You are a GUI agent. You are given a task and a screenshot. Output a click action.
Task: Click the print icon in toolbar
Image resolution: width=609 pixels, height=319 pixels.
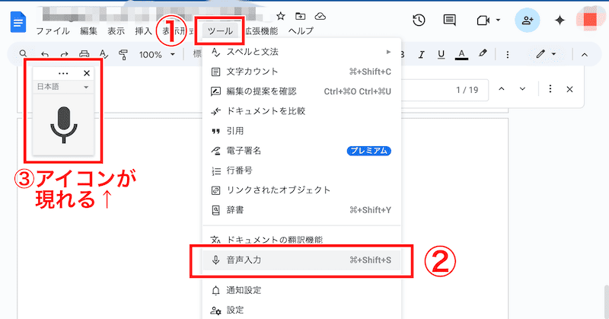click(84, 55)
